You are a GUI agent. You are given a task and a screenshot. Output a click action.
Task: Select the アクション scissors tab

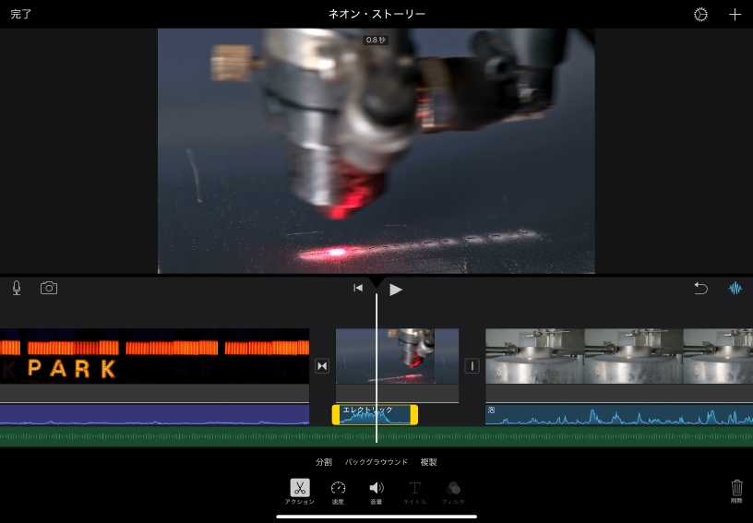pos(300,492)
